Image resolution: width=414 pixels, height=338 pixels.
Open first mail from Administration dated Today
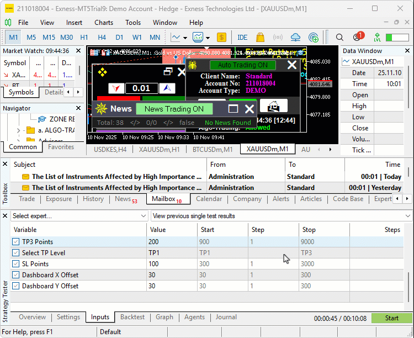(206, 177)
